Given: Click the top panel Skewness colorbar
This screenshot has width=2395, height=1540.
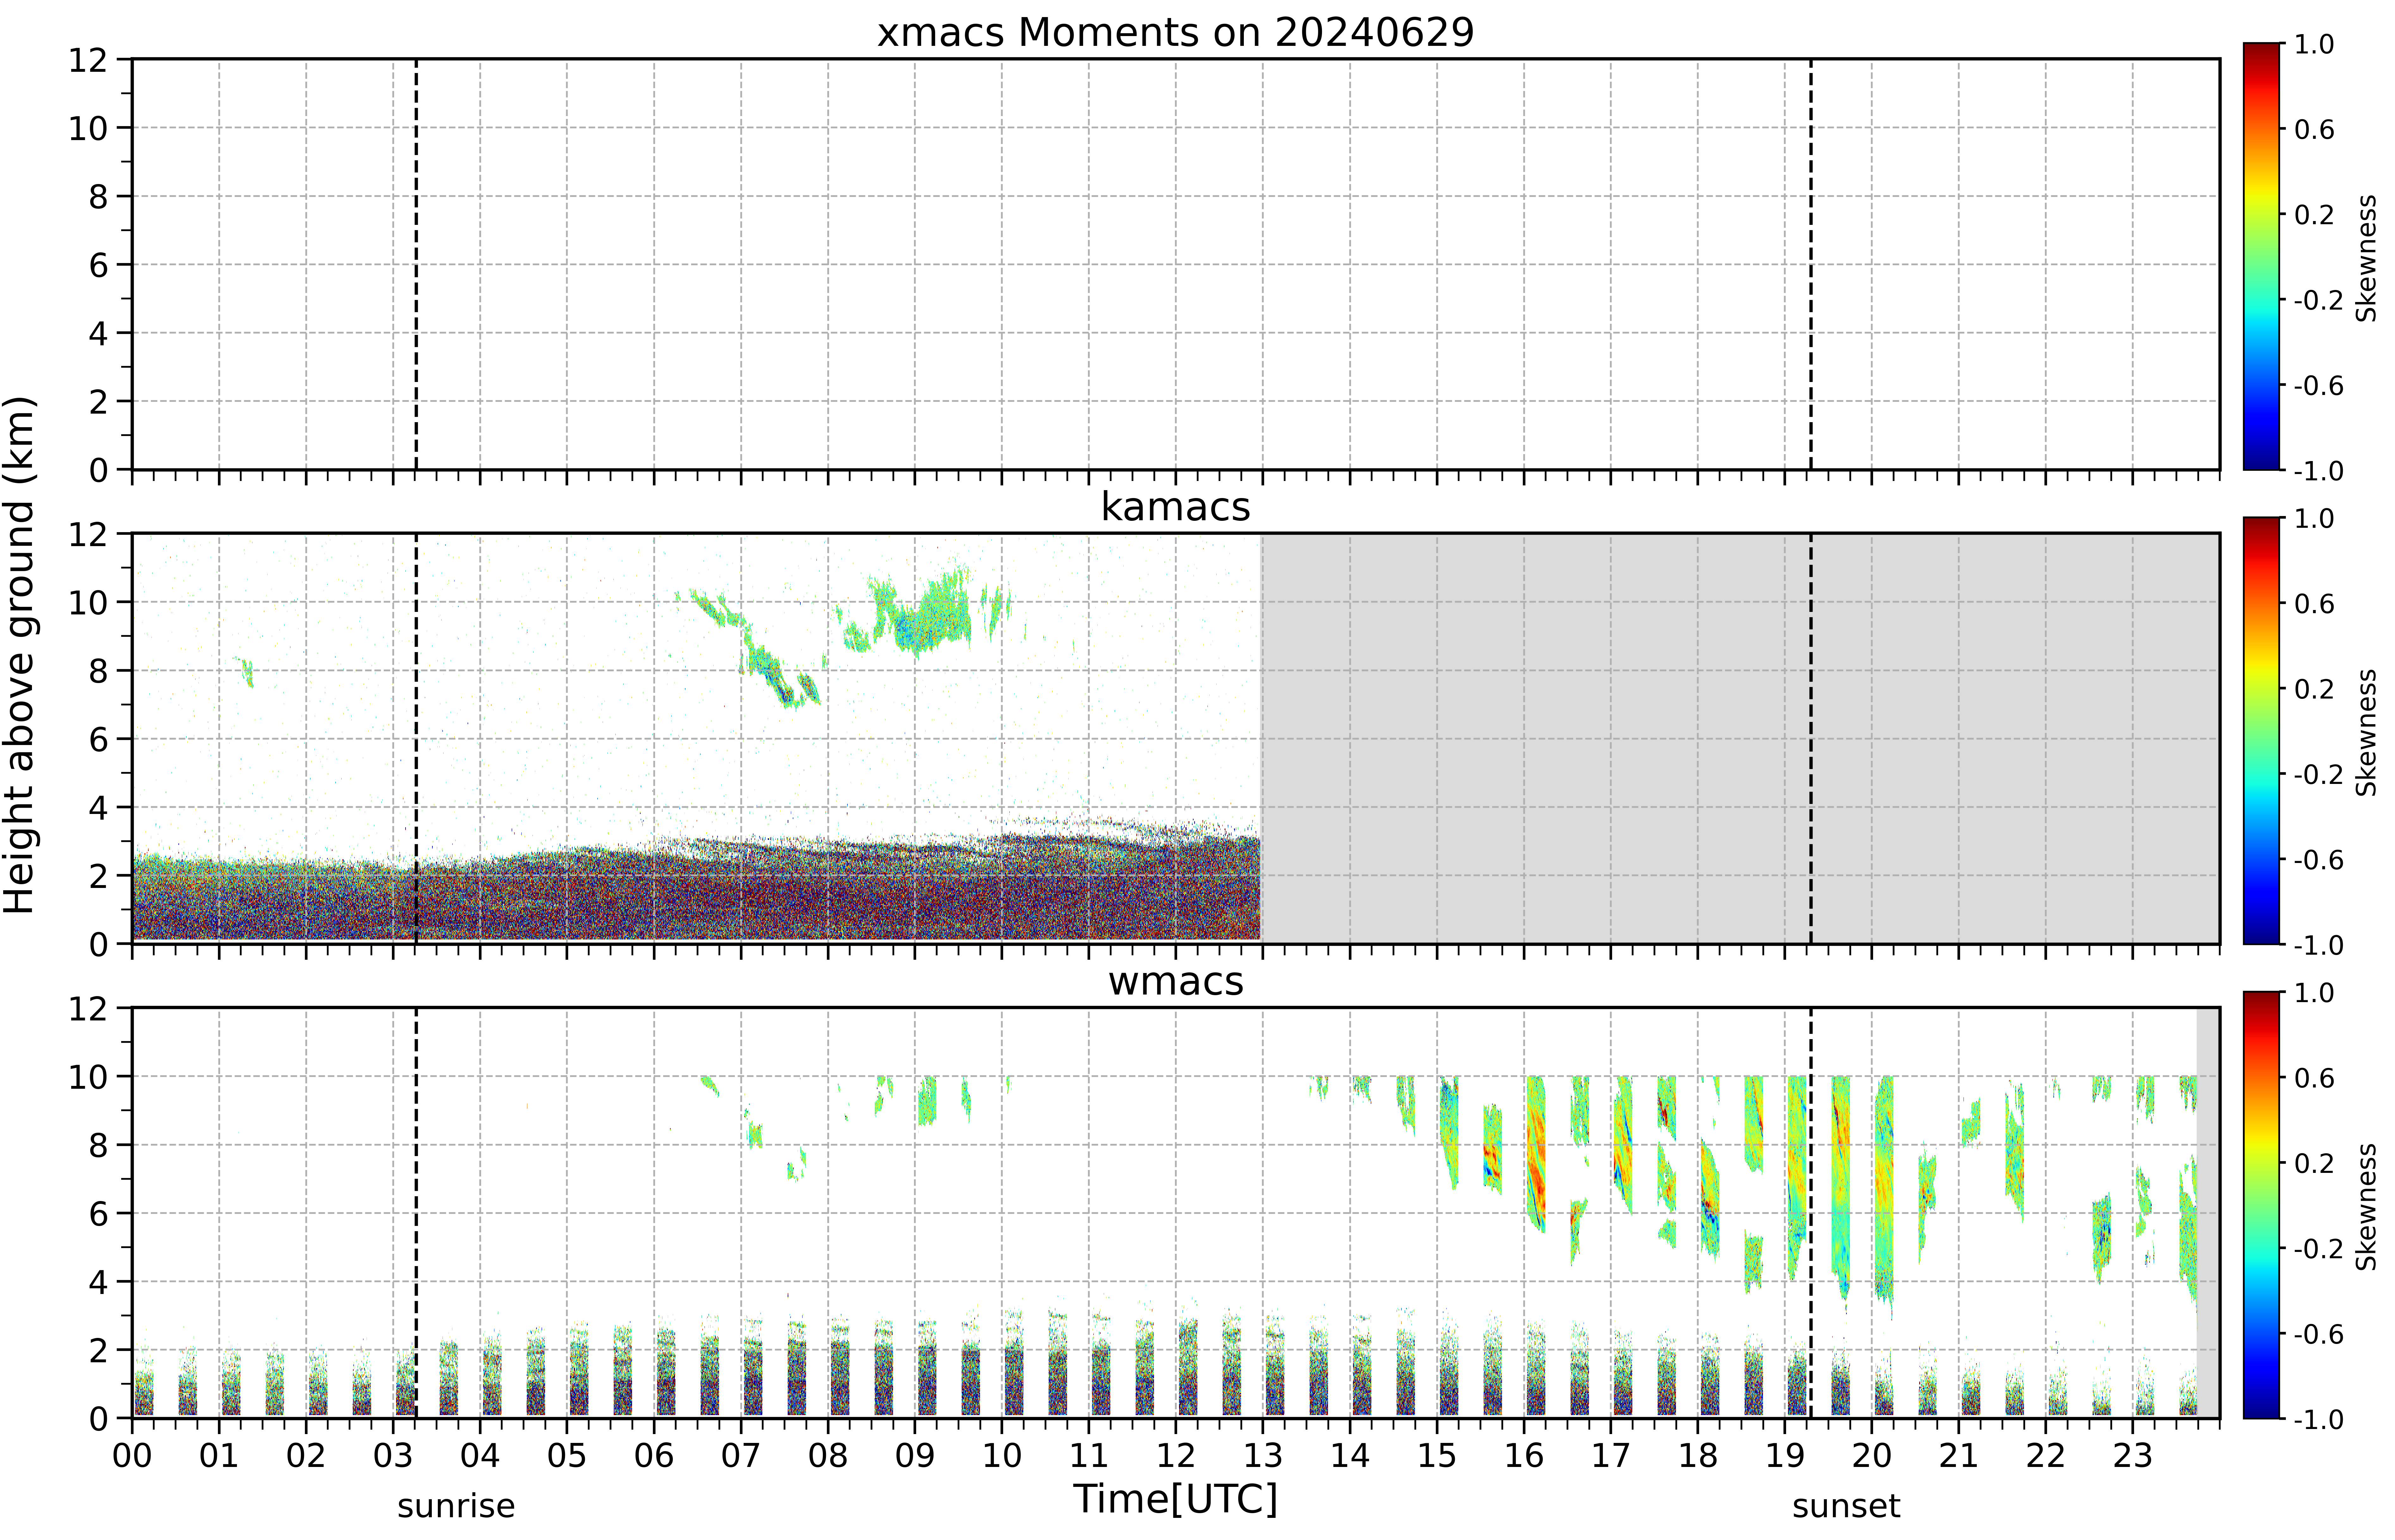Looking at the screenshot, I should point(2262,256).
